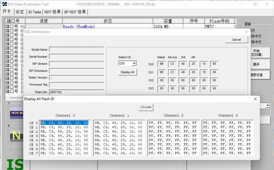This screenshot has width=274, height=170.
Task: Select highlighted CE 0 row in Channel 0
Action: pos(64,123)
